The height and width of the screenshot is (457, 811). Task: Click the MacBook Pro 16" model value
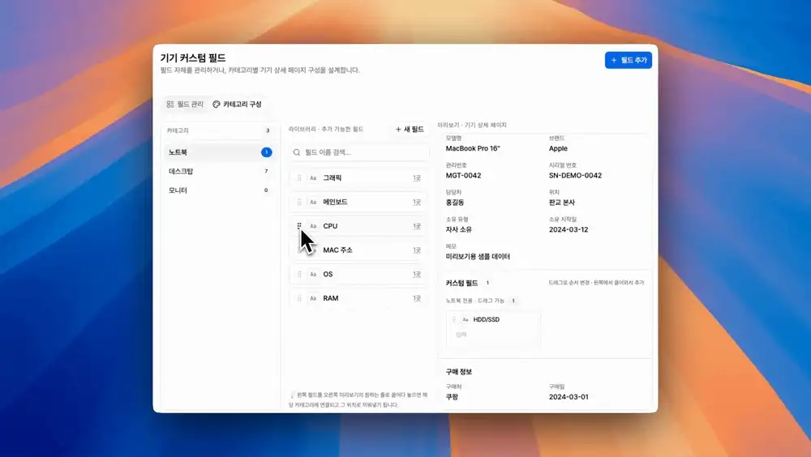click(473, 148)
